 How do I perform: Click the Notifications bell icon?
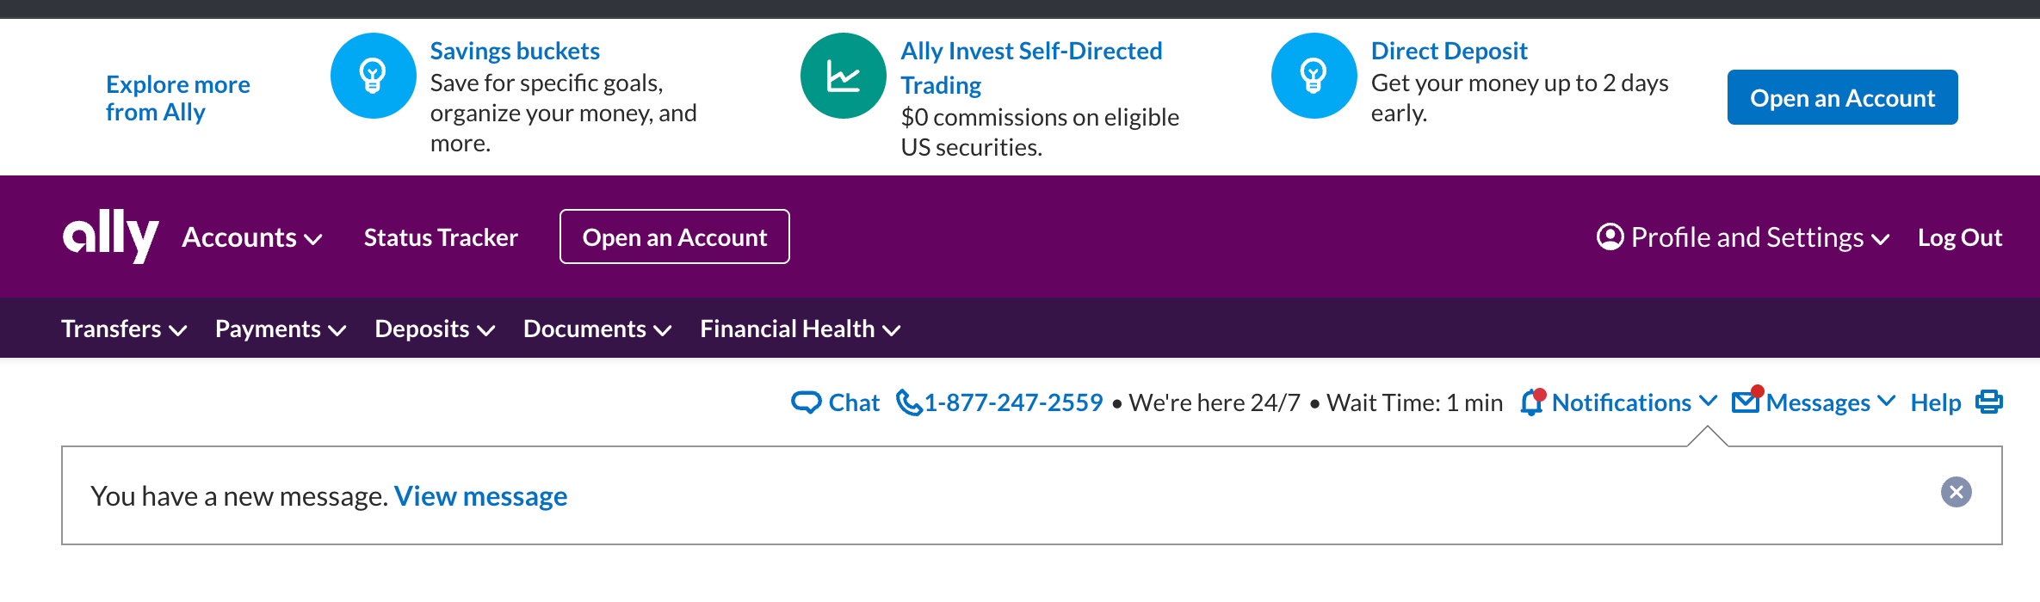click(x=1532, y=402)
